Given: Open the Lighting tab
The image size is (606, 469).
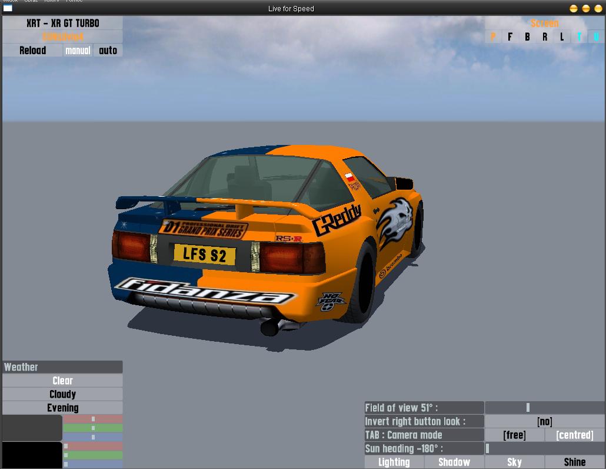Looking at the screenshot, I should 394,462.
